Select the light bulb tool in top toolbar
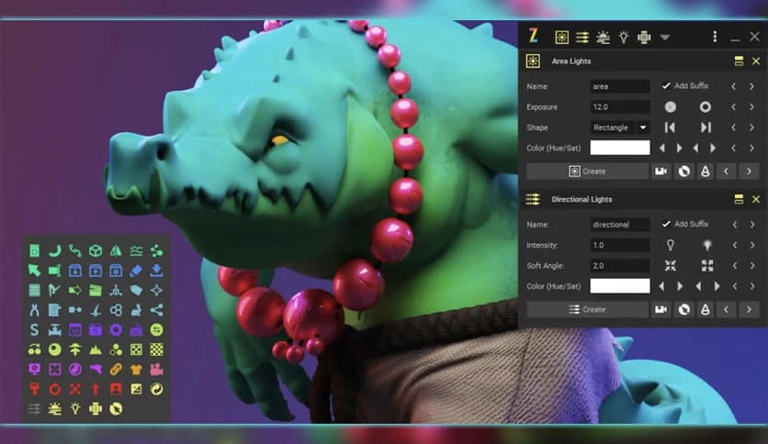Screen dimensions: 768x444 [624, 37]
